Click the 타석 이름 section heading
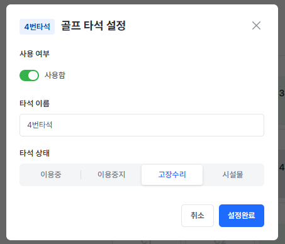This screenshot has height=244, width=285. [x=35, y=104]
